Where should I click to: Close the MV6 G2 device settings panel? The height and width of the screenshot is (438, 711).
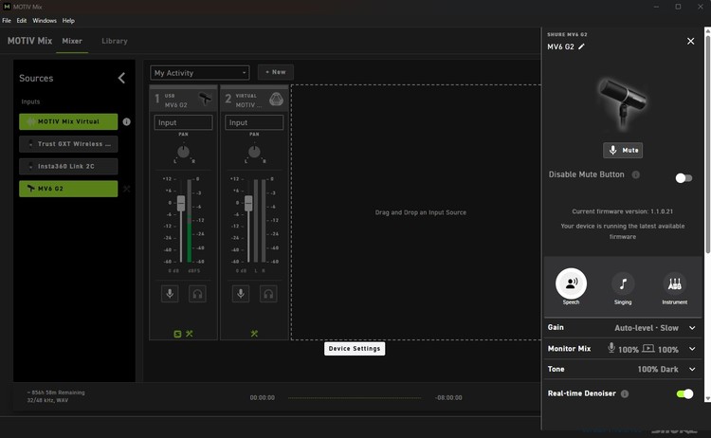[690, 42]
